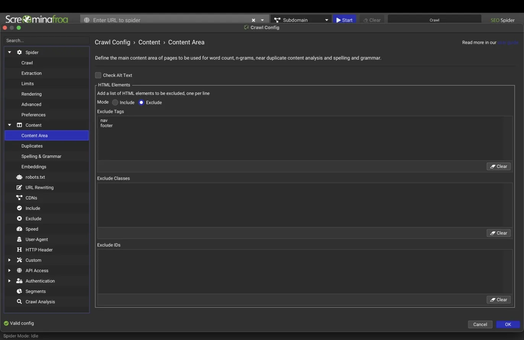Clear the Exclude Tags list
524x340 pixels.
498,166
